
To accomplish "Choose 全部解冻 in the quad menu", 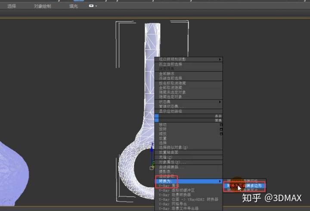I will (x=189, y=73).
